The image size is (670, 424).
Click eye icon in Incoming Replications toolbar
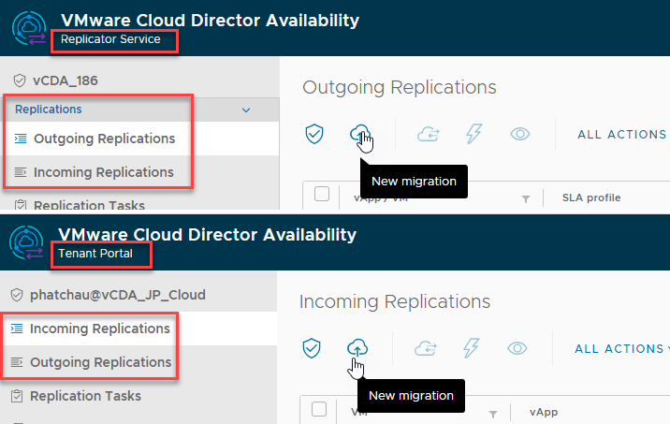click(517, 348)
